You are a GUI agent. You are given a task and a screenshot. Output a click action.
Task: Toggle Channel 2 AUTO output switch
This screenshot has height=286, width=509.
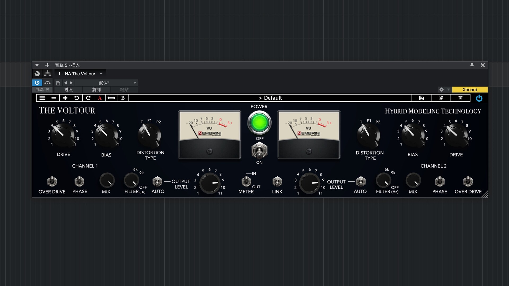point(361,182)
